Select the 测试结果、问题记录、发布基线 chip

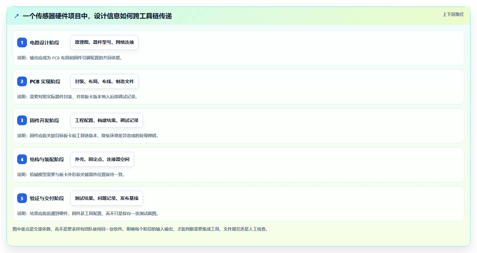(107, 198)
